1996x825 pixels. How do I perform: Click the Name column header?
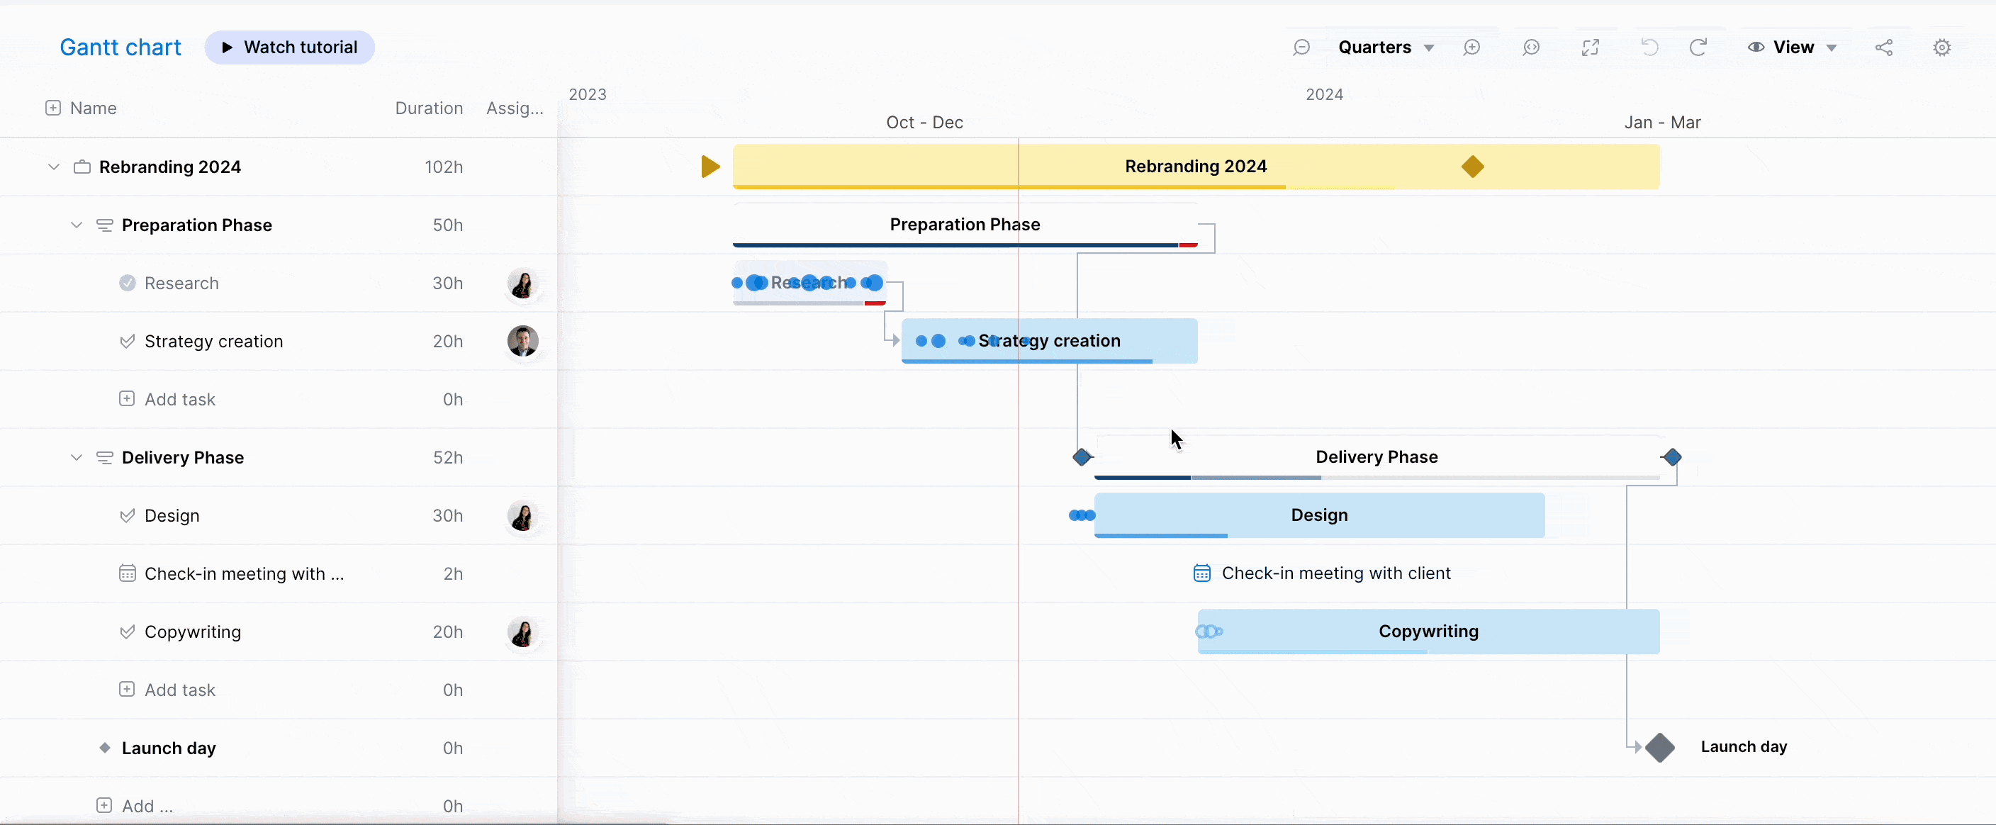coord(93,108)
